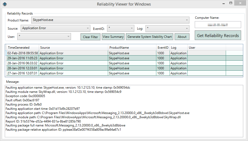The height and width of the screenshot is (141, 248).
Task: Minimize the Reliability Viewer window
Action: coord(224,3)
